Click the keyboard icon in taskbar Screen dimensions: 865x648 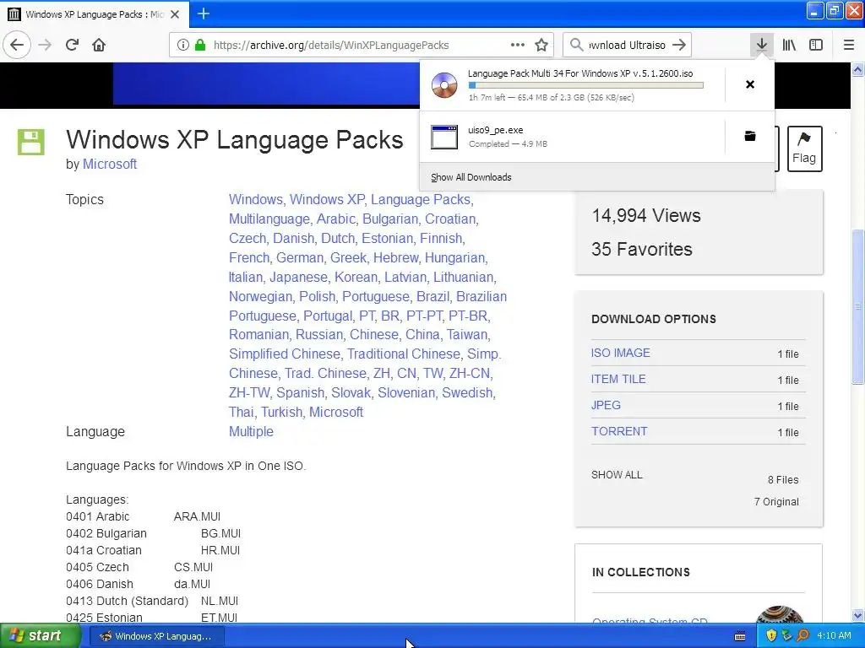coord(740,636)
